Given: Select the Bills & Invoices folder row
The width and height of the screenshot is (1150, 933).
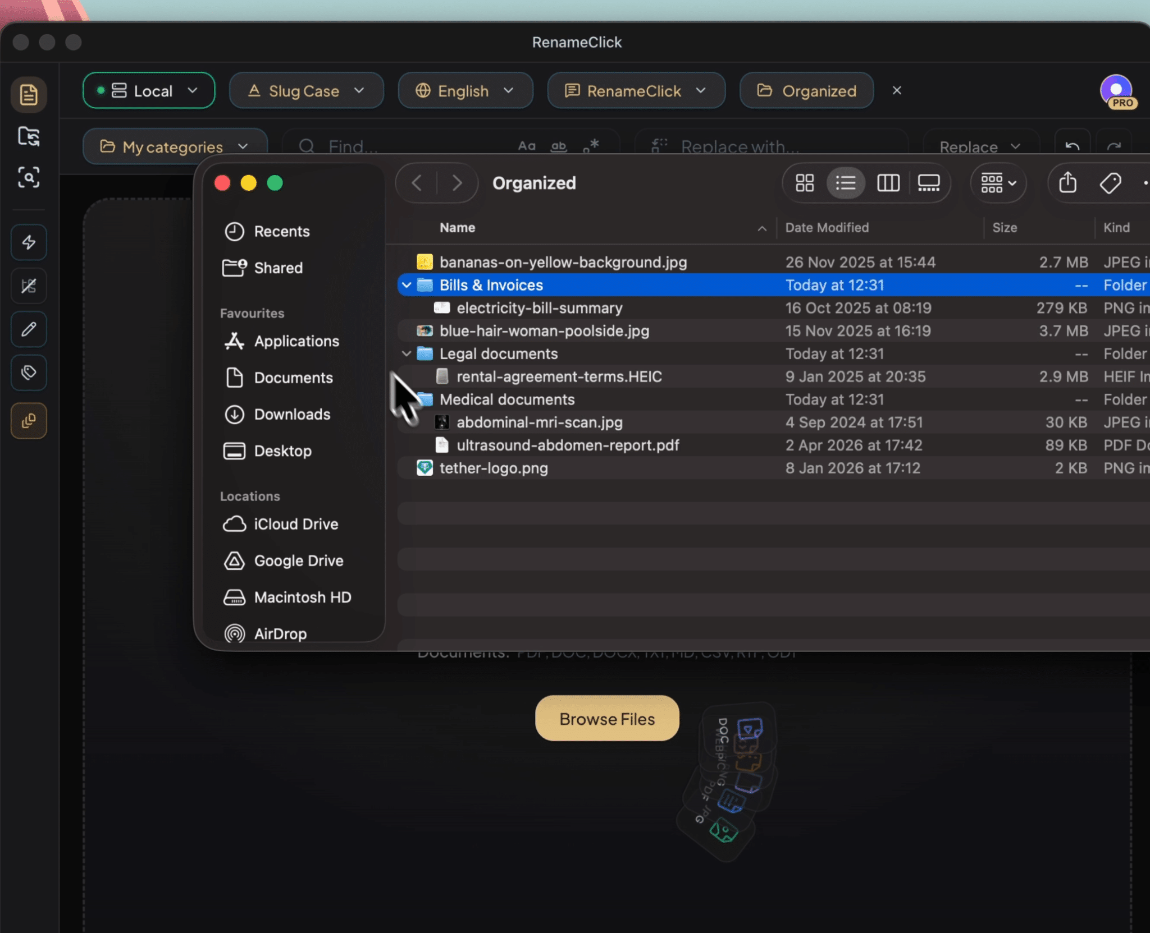Looking at the screenshot, I should (x=773, y=285).
